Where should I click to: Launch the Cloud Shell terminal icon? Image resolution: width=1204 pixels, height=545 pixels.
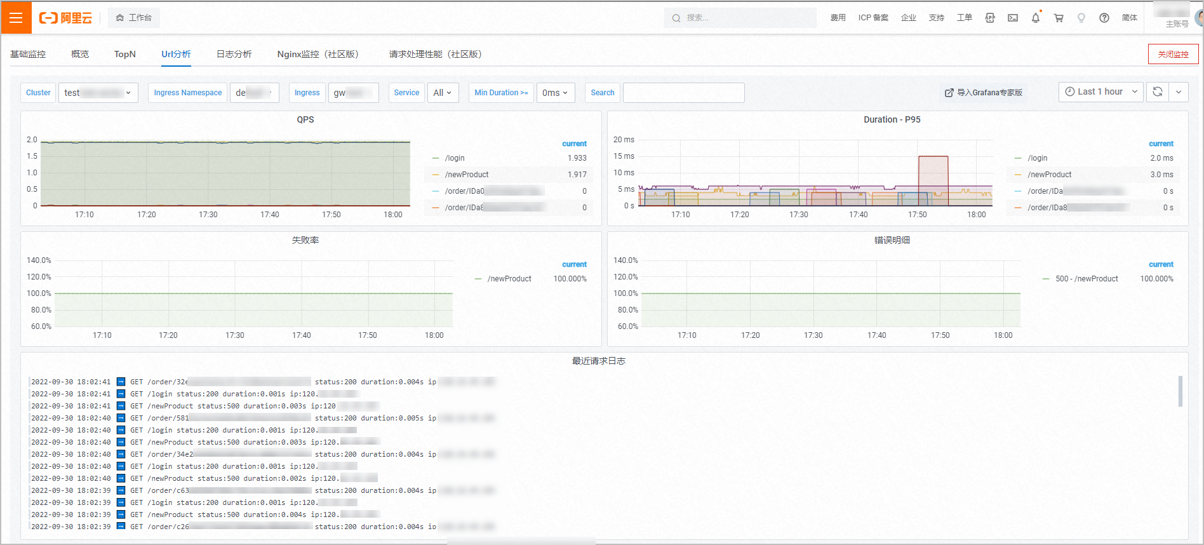pyautogui.click(x=1013, y=18)
